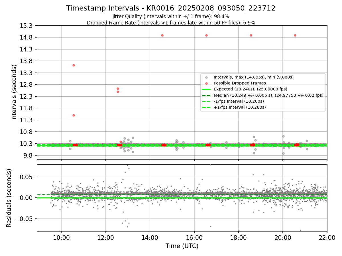Click the 10:00 time tick label
Image resolution: width=342 pixels, height=256 pixels.
[x=61, y=238]
